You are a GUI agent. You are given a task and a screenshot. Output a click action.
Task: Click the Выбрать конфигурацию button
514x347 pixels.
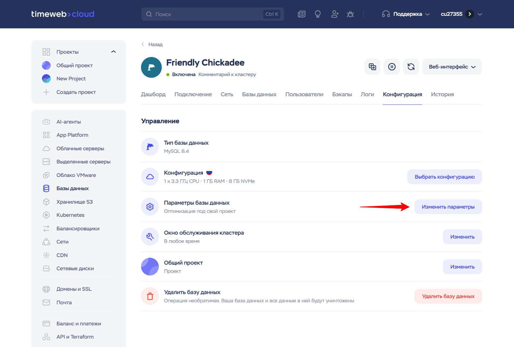444,177
